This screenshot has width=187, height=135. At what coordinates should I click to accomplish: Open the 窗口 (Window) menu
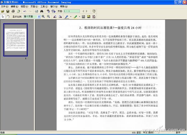[54, 7]
